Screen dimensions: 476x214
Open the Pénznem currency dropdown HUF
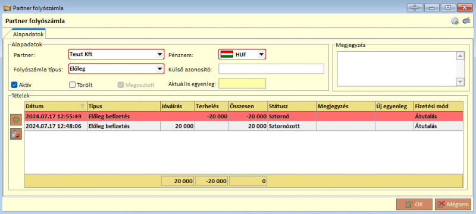tap(242, 54)
